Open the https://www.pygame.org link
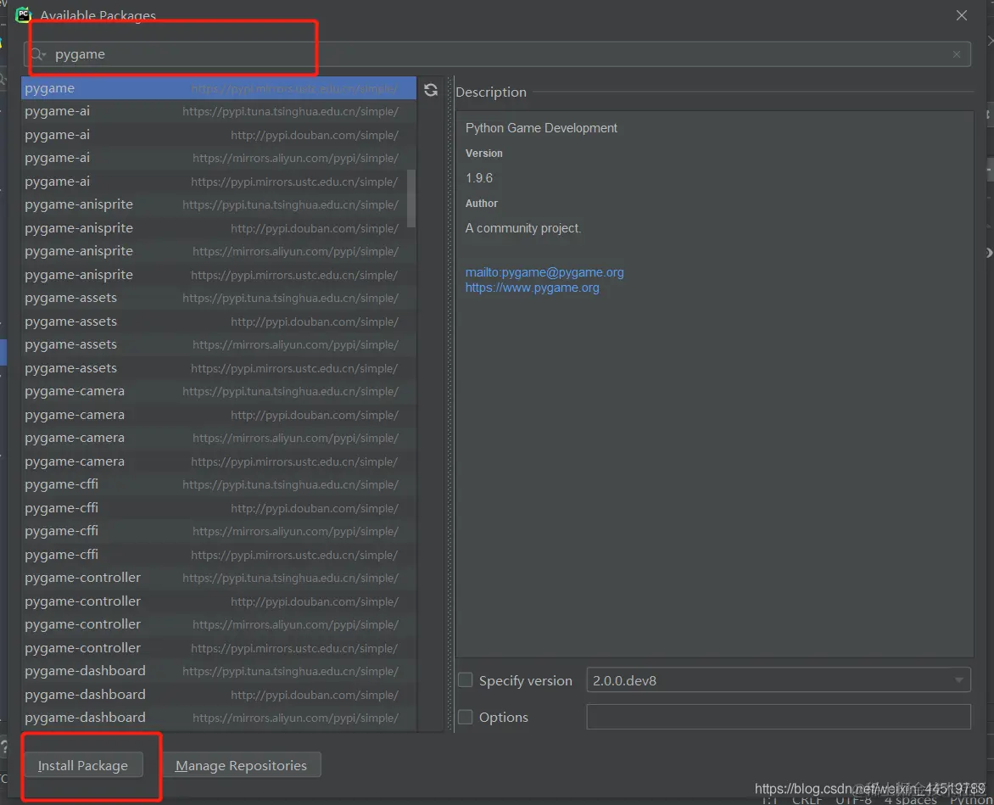Viewport: 994px width, 805px height. click(x=532, y=288)
